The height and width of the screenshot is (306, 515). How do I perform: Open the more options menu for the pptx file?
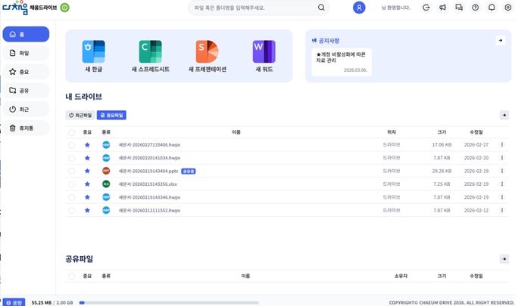coord(501,171)
